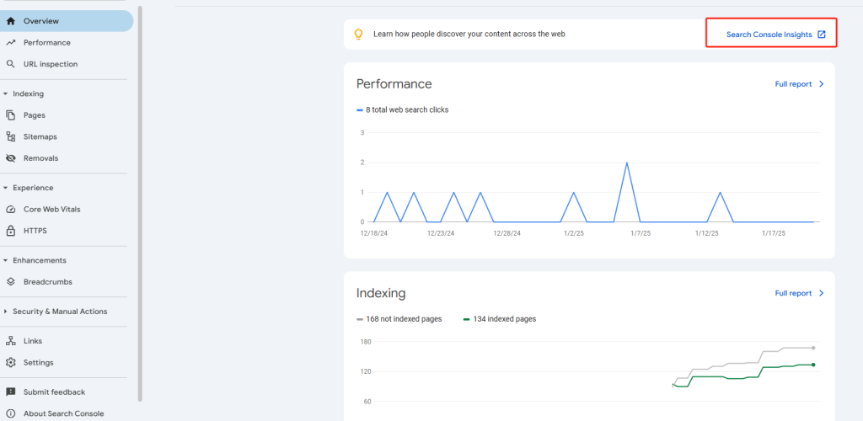Viewport: 863px width, 421px height.
Task: Click the Removals crossed-eye icon
Action: pos(11,158)
